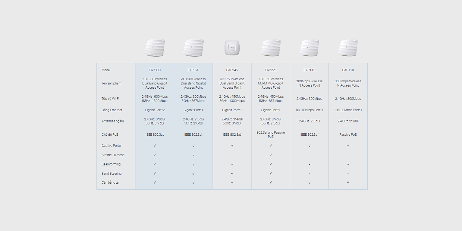Click EAP115 300Mbps Wireless N Access Point name

point(309,83)
